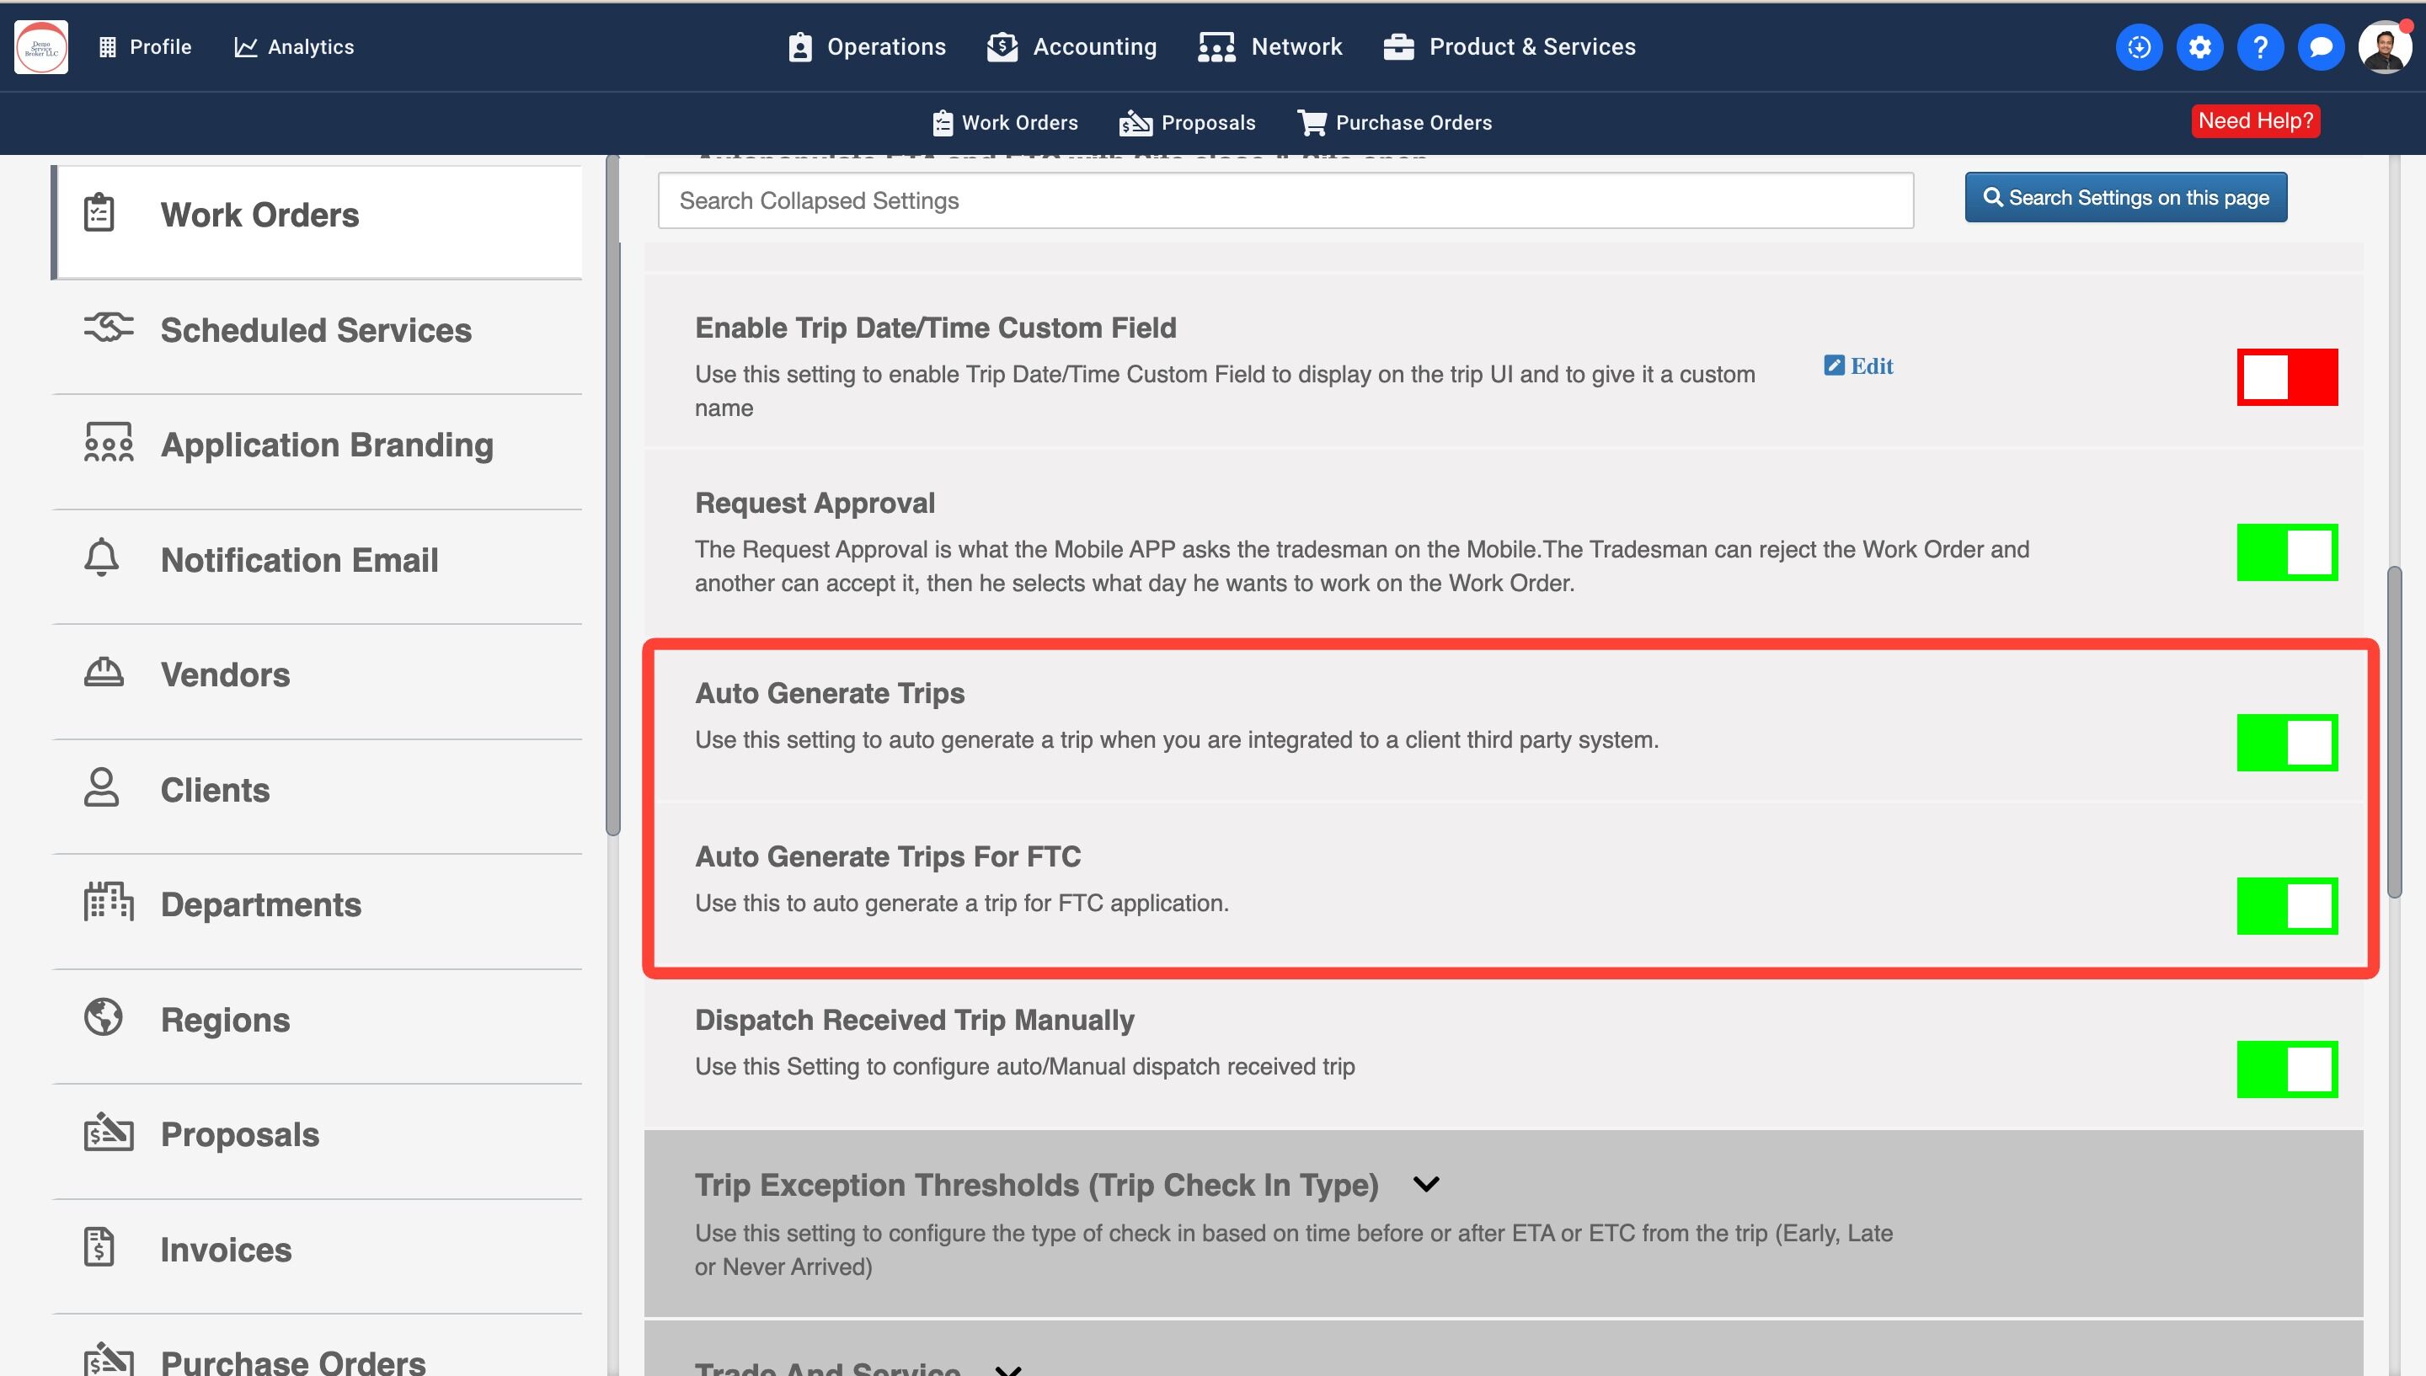Click the blue circular download icon
This screenshot has width=2426, height=1376.
click(2139, 47)
